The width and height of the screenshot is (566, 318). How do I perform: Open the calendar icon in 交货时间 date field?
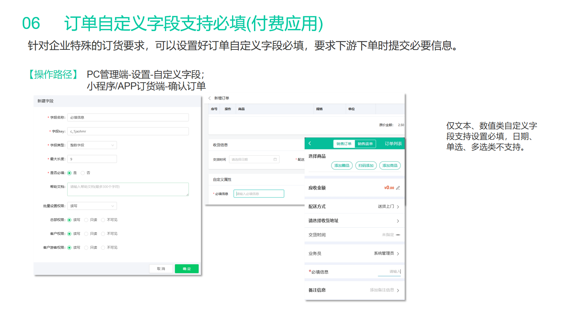275,159
